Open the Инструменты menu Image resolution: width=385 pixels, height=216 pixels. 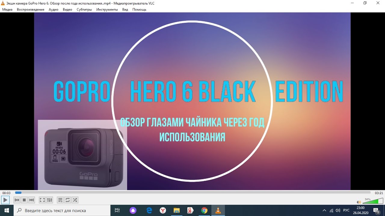tap(107, 10)
